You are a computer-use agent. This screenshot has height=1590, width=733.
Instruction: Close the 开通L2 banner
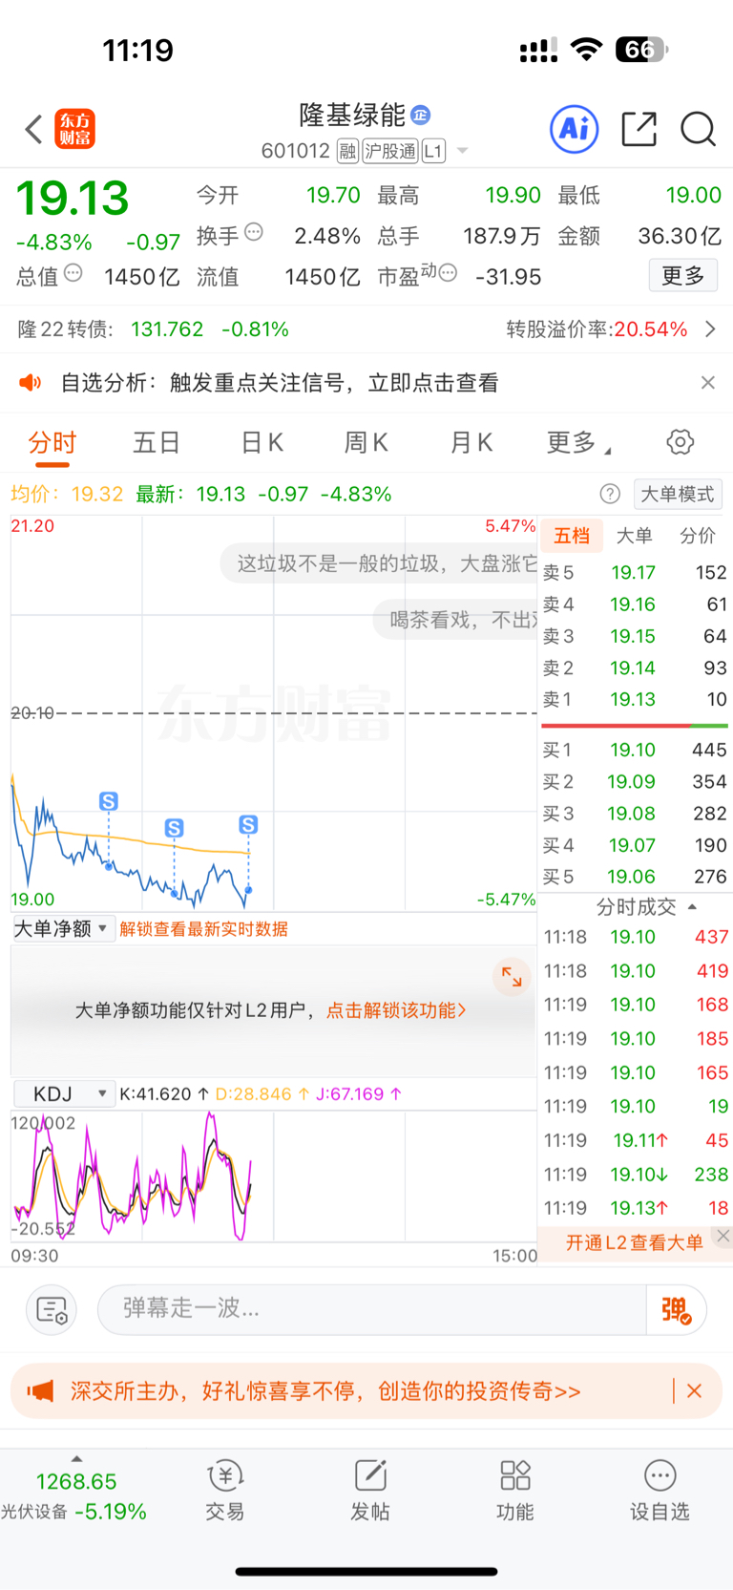[x=723, y=1236]
